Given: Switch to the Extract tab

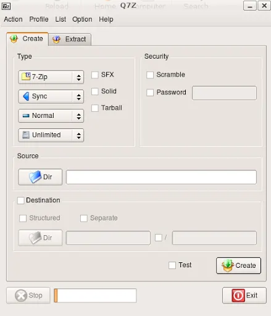Looking at the screenshot, I should click(70, 39).
